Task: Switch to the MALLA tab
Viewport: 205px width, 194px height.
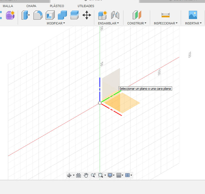Action: [8, 6]
